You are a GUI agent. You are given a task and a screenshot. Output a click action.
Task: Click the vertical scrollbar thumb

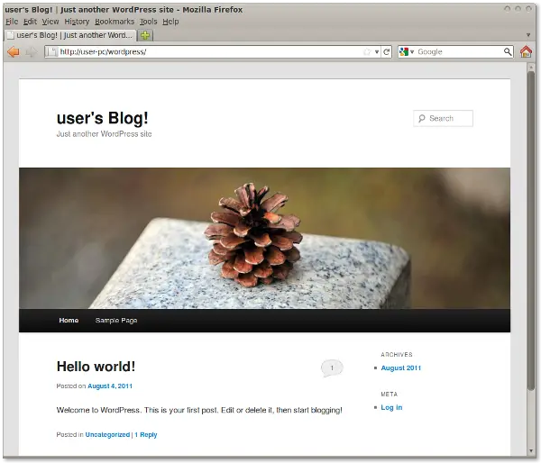[531, 231]
